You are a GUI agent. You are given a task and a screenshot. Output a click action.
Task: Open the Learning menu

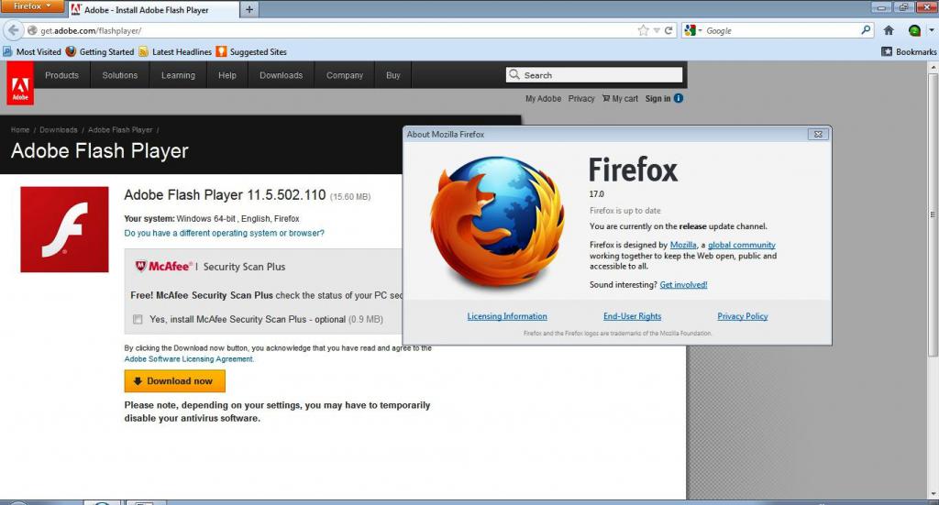click(x=178, y=75)
